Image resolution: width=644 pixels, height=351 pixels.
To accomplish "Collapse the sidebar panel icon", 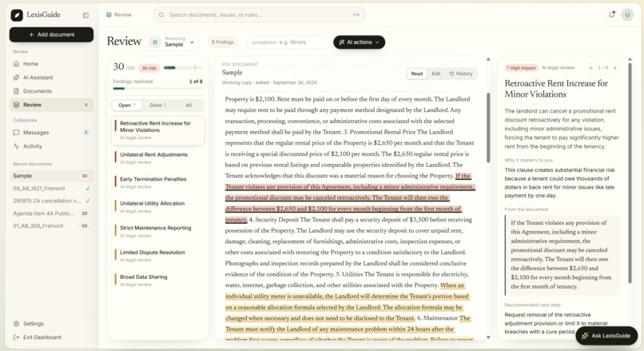I will pos(85,15).
